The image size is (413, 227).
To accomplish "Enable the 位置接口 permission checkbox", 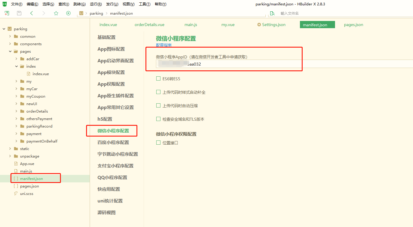I will tap(158, 143).
